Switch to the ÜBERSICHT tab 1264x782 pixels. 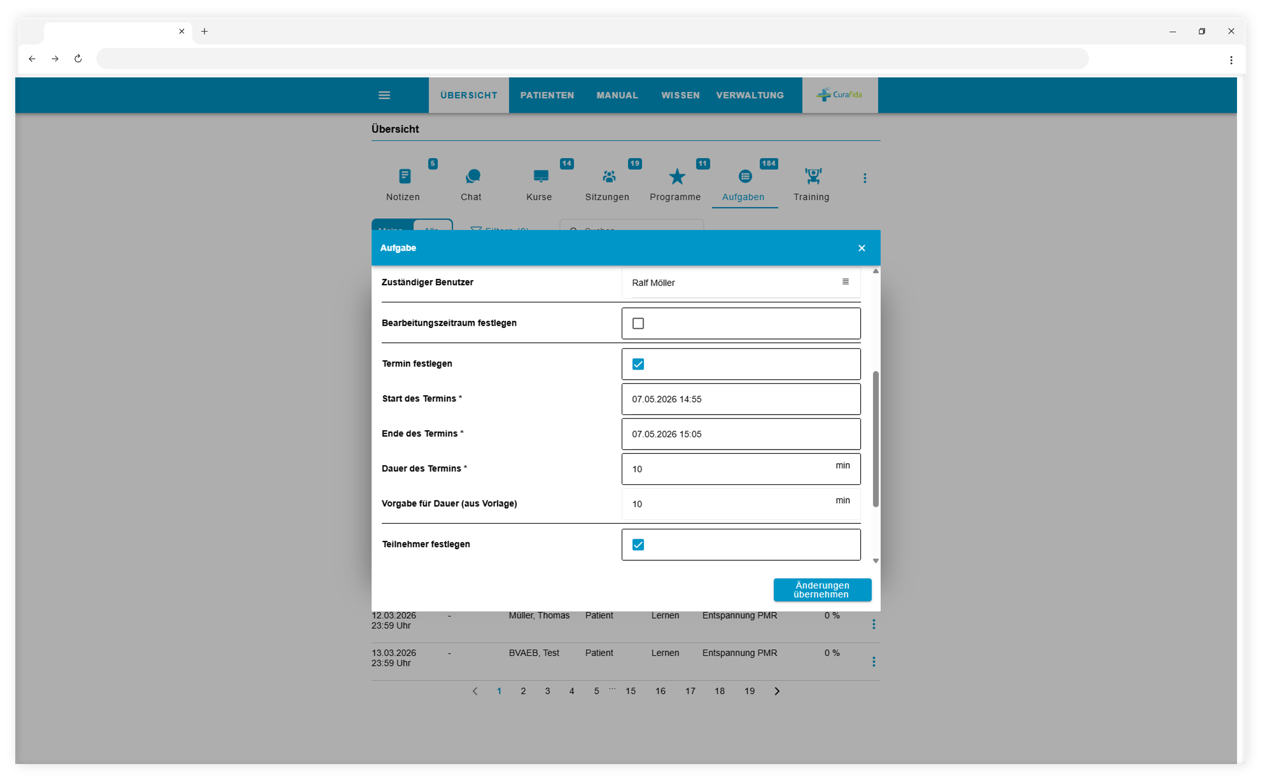point(468,95)
